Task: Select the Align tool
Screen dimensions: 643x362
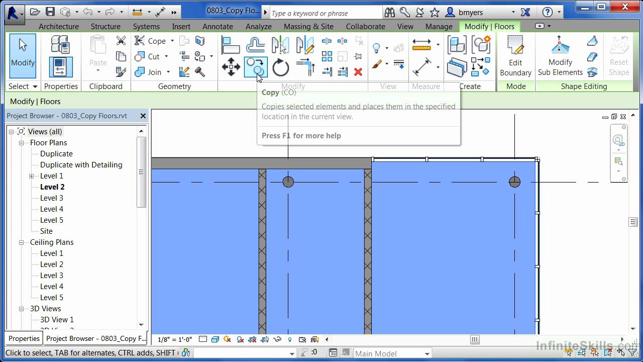Action: pos(231,45)
